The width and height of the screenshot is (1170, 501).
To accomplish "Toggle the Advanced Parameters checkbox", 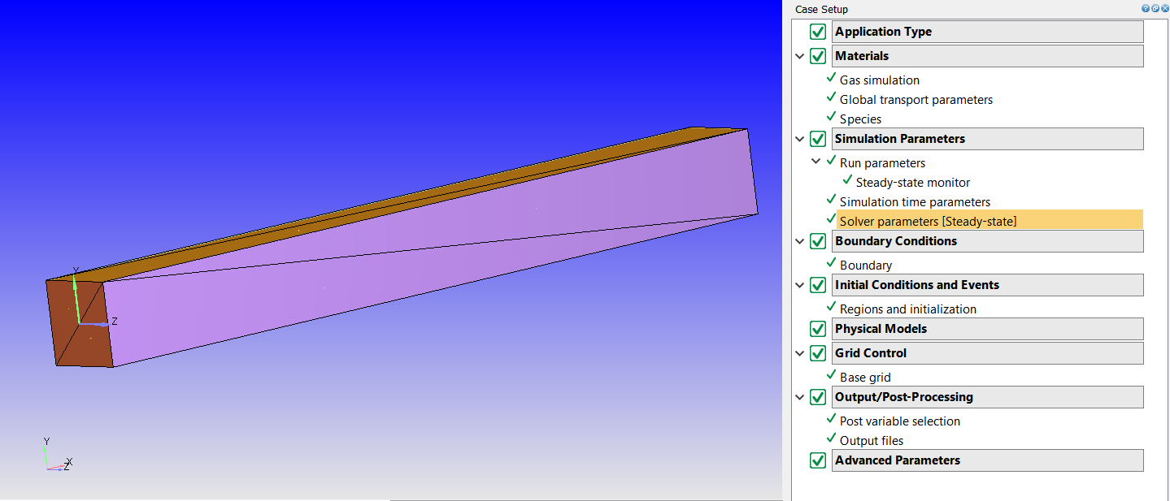I will (x=817, y=460).
